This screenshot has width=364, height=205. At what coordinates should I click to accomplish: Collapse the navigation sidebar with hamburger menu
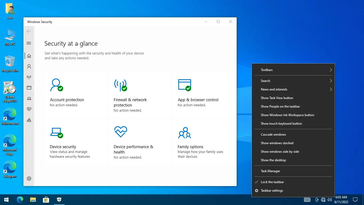pyautogui.click(x=29, y=43)
